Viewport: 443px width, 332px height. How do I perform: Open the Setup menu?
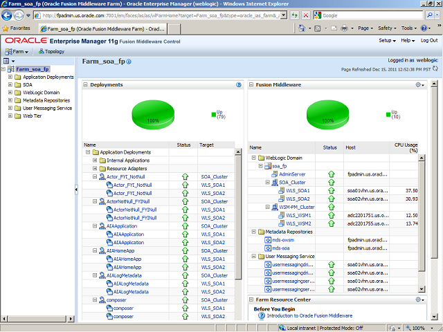pyautogui.click(x=387, y=41)
